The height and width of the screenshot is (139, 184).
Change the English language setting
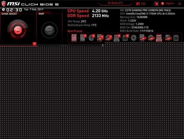170,3
